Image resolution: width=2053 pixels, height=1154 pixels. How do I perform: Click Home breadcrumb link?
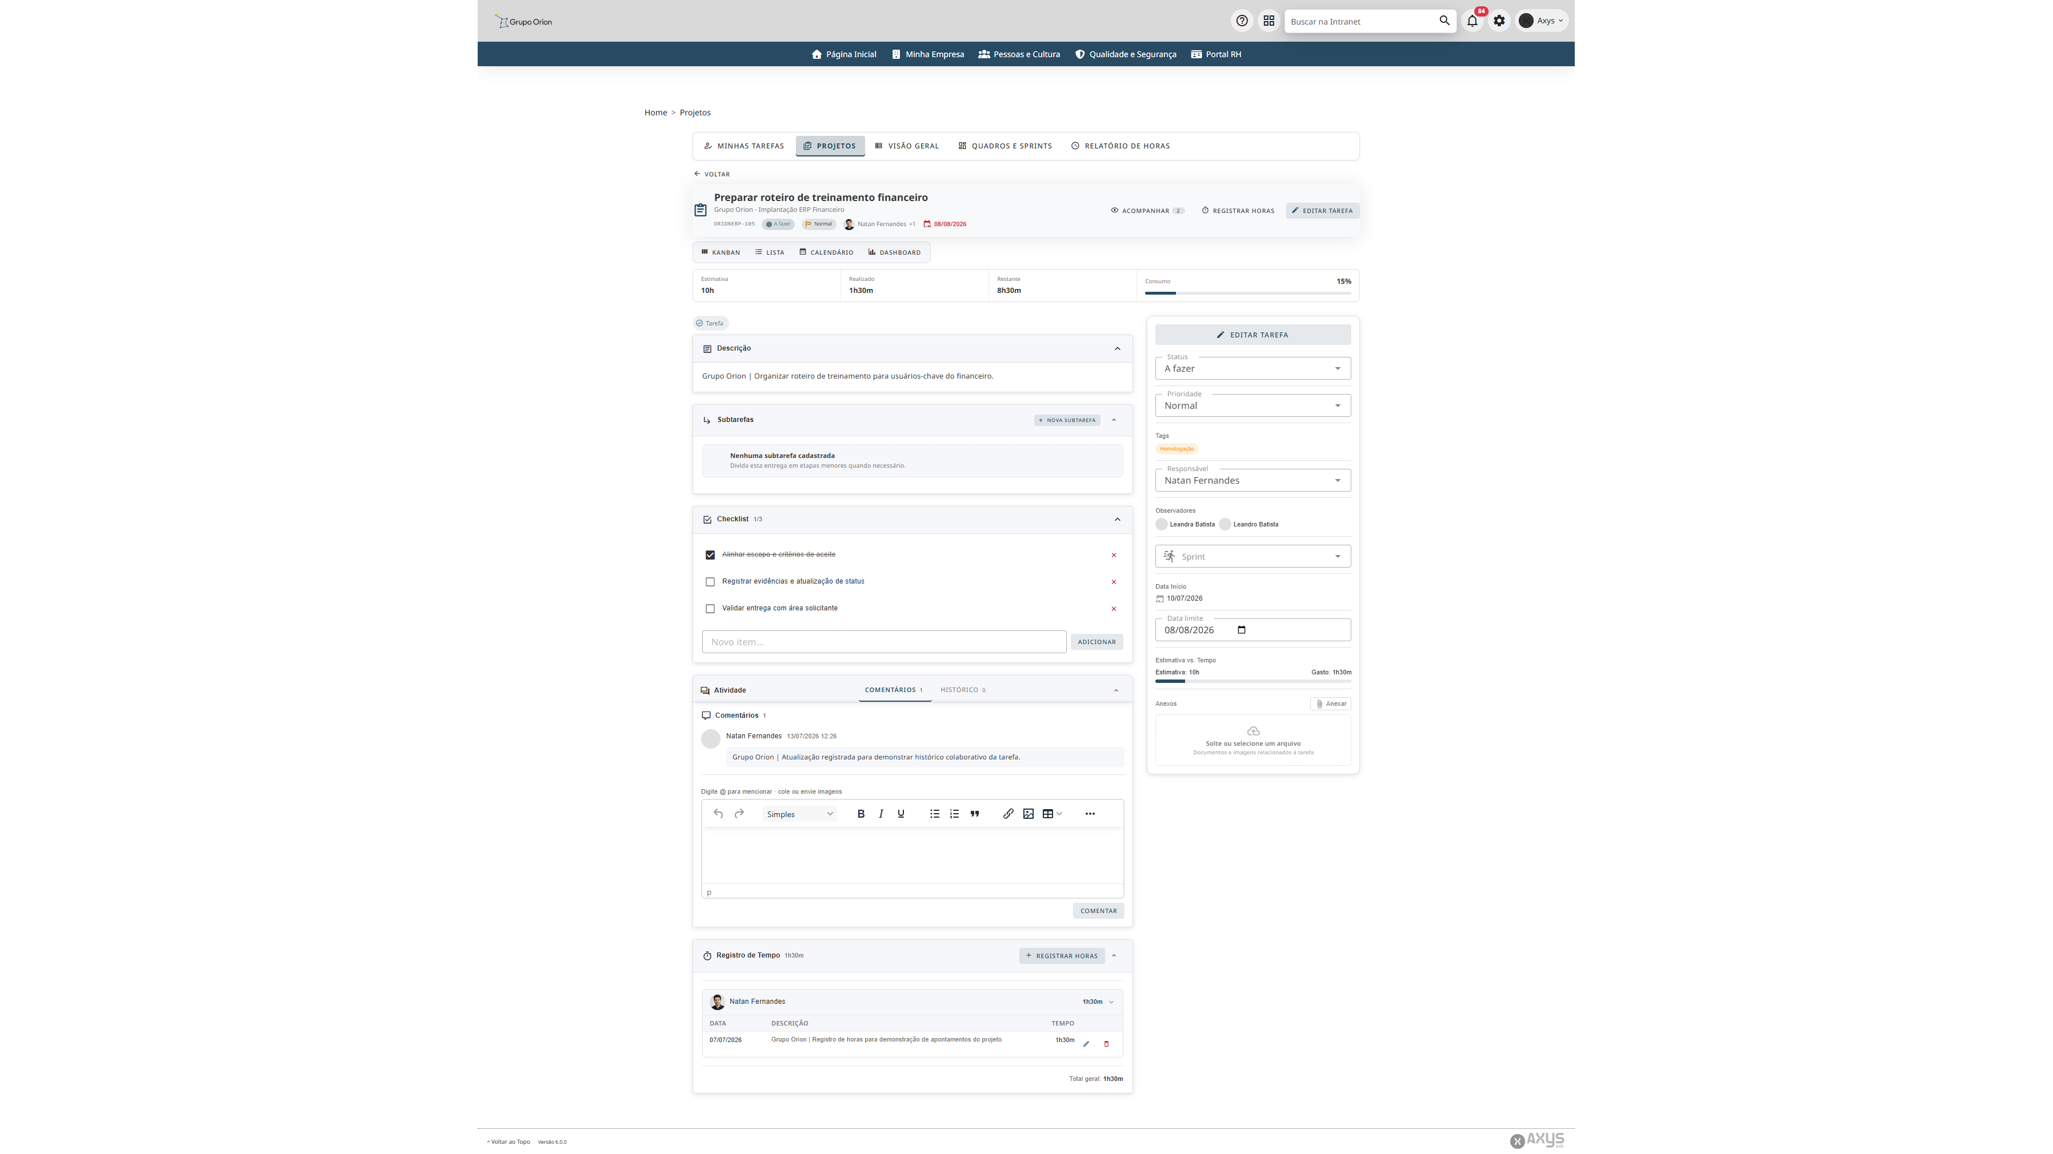click(x=655, y=112)
